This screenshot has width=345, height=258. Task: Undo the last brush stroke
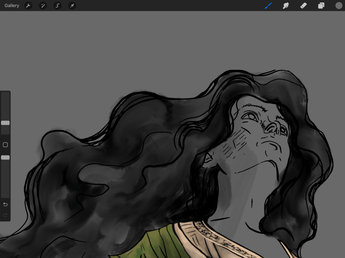pyautogui.click(x=5, y=204)
